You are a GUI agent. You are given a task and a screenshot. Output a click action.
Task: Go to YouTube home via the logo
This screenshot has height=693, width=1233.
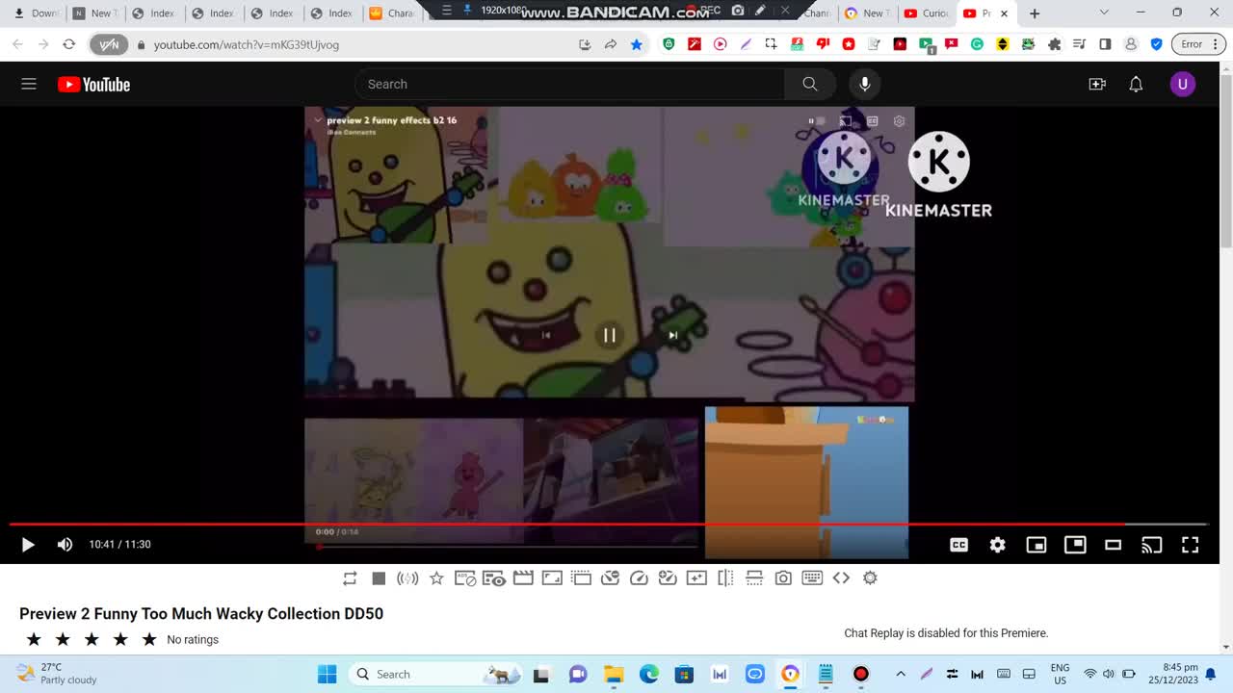coord(93,85)
